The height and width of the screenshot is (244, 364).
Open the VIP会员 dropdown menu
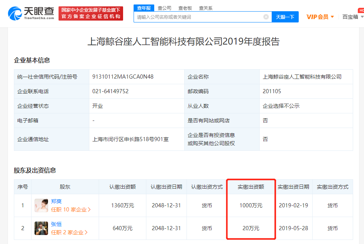pos(320,17)
